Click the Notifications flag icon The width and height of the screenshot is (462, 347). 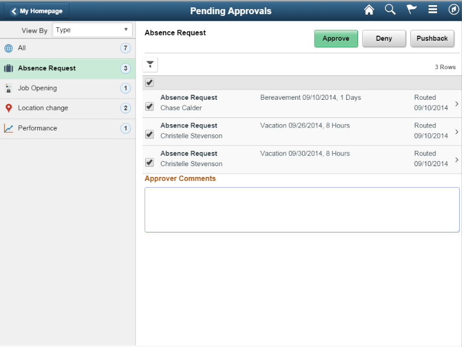tap(411, 9)
